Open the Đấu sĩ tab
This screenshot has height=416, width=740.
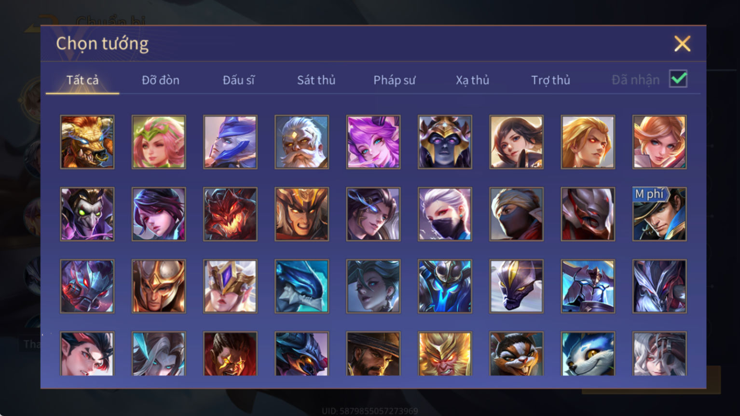pyautogui.click(x=239, y=80)
